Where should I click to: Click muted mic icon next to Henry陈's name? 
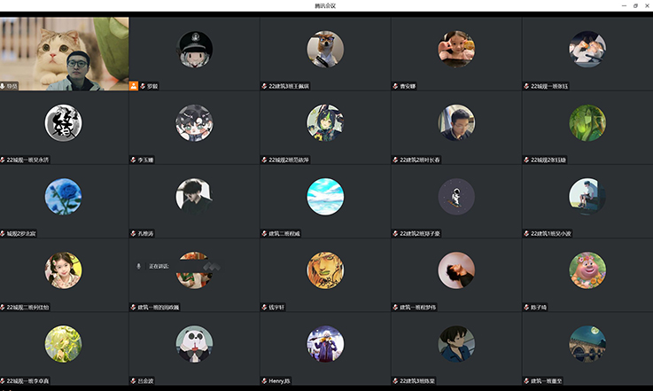(264, 380)
